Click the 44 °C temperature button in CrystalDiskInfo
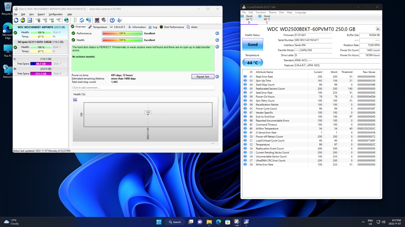 point(252,63)
